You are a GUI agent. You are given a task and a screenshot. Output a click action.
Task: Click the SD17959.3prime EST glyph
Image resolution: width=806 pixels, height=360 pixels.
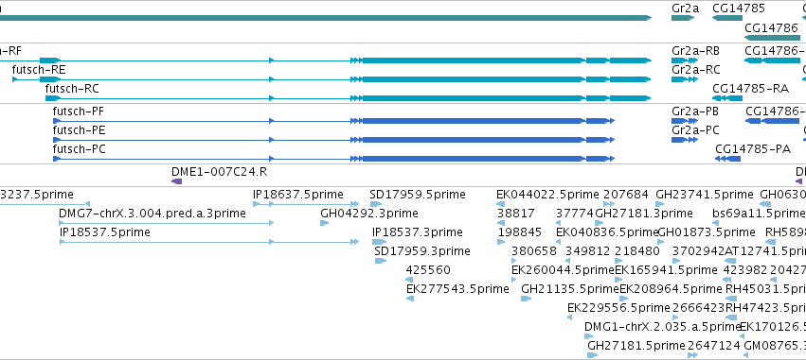point(381,261)
